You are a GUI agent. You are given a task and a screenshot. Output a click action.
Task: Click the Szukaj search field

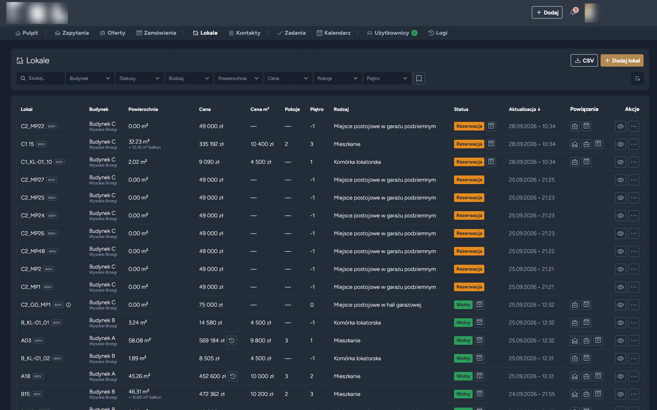click(41, 78)
